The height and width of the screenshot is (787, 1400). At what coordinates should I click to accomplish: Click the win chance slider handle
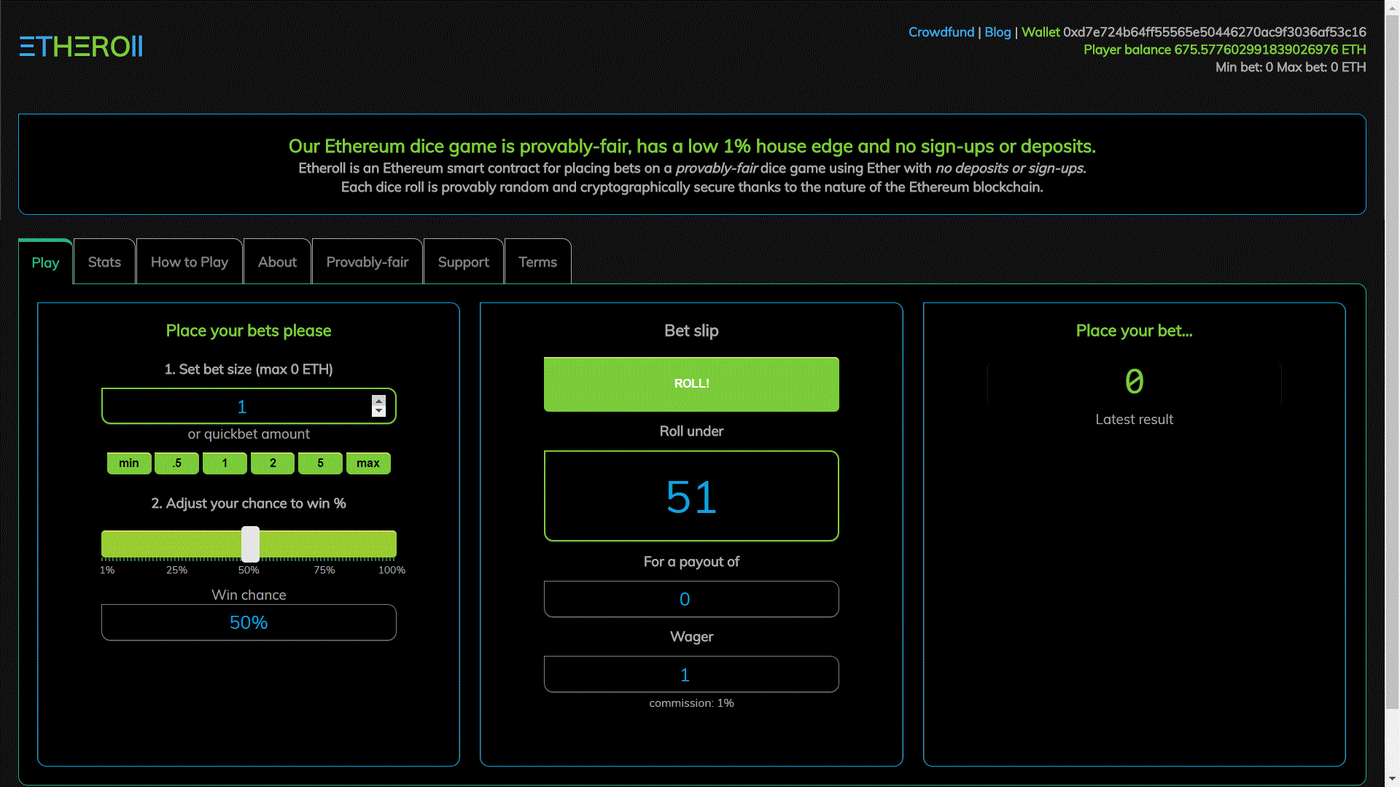[250, 544]
